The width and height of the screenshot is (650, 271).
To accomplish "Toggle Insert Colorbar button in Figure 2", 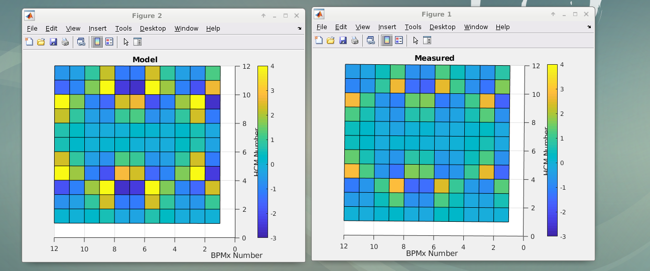I will tap(97, 42).
